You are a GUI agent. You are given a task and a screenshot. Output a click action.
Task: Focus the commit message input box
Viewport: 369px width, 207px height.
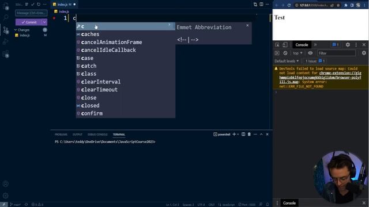click(31, 13)
